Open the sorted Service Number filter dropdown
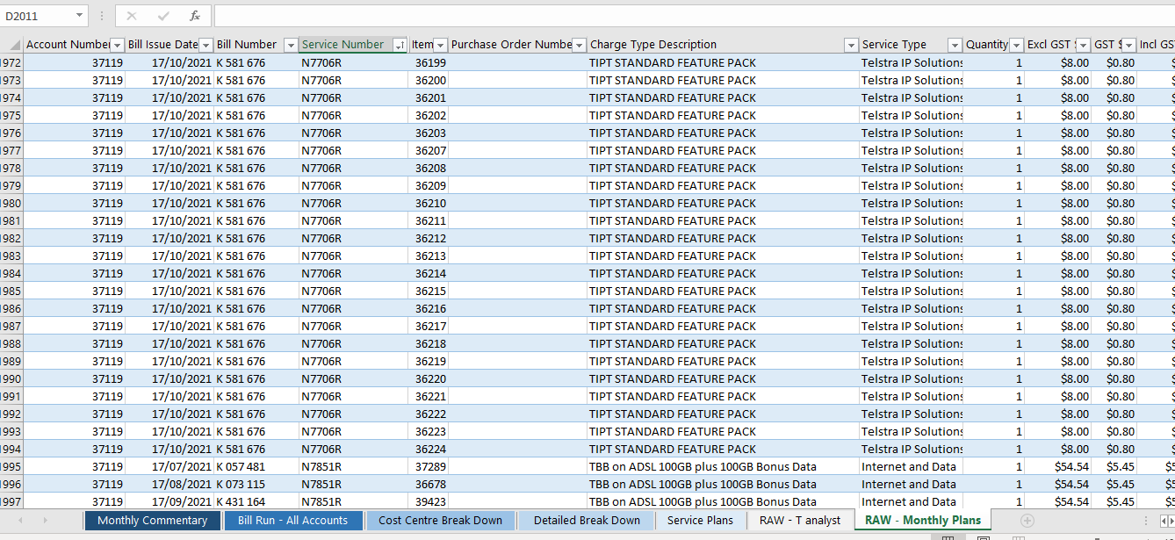The width and height of the screenshot is (1175, 540). pyautogui.click(x=400, y=45)
